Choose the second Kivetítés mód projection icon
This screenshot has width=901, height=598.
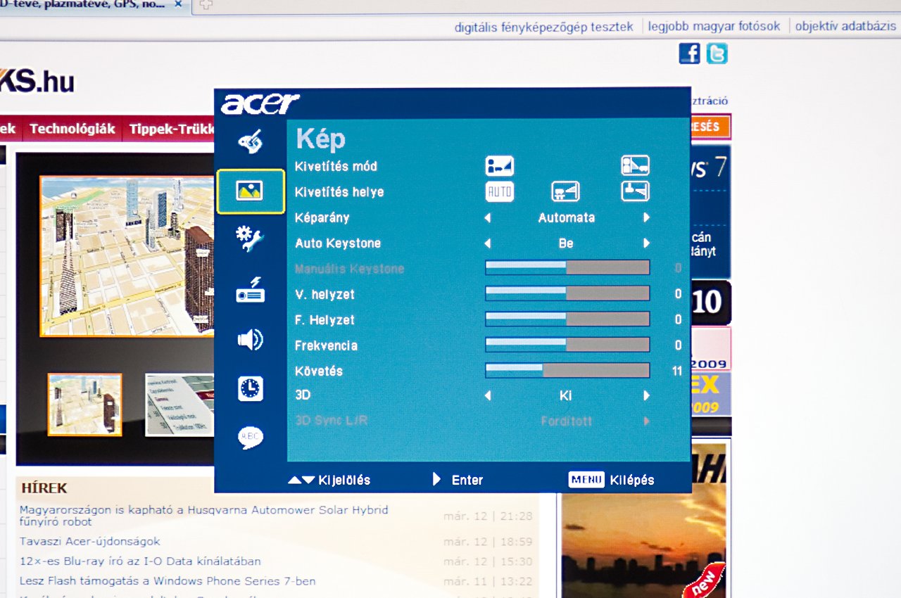click(634, 166)
